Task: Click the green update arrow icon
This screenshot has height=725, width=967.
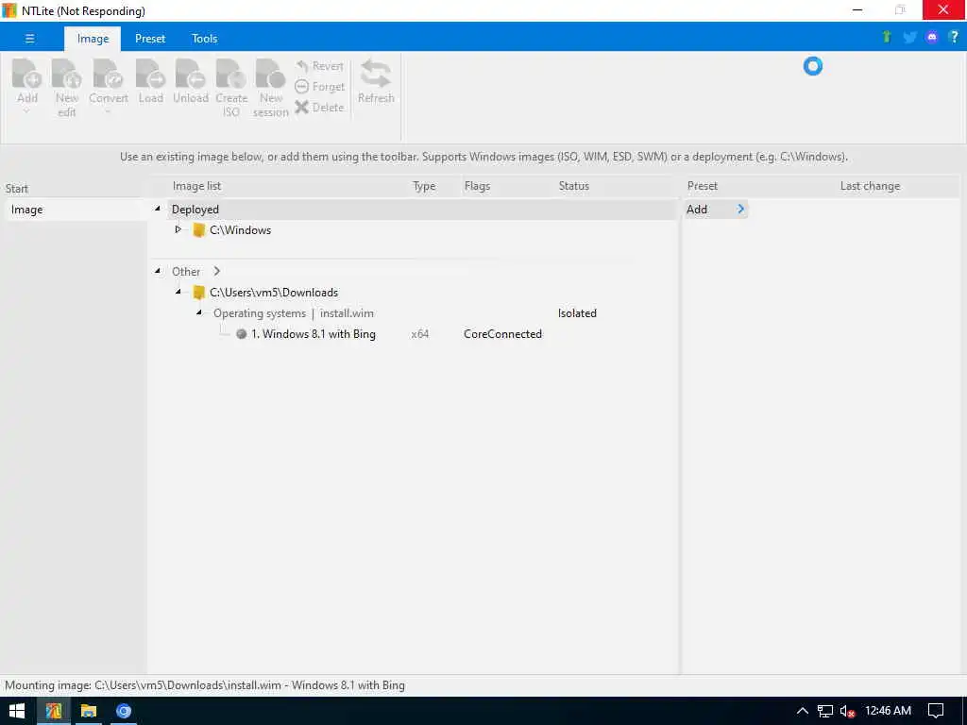Action: point(887,37)
